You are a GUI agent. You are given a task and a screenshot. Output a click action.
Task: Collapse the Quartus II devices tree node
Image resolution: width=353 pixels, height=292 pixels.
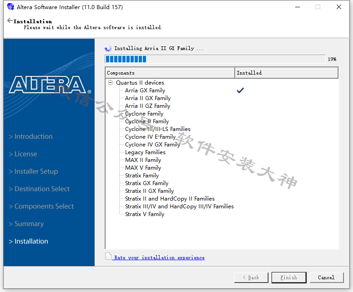[x=110, y=83]
